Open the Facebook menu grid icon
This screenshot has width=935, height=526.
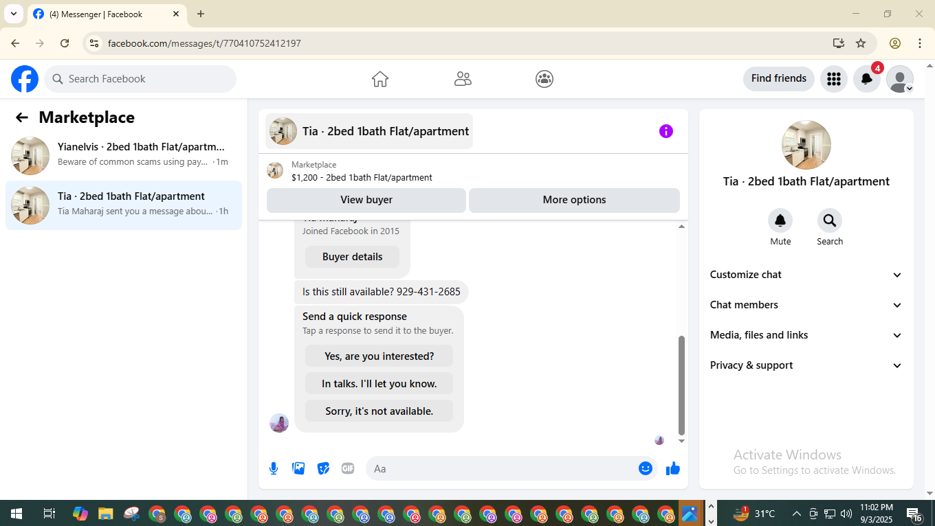(834, 79)
